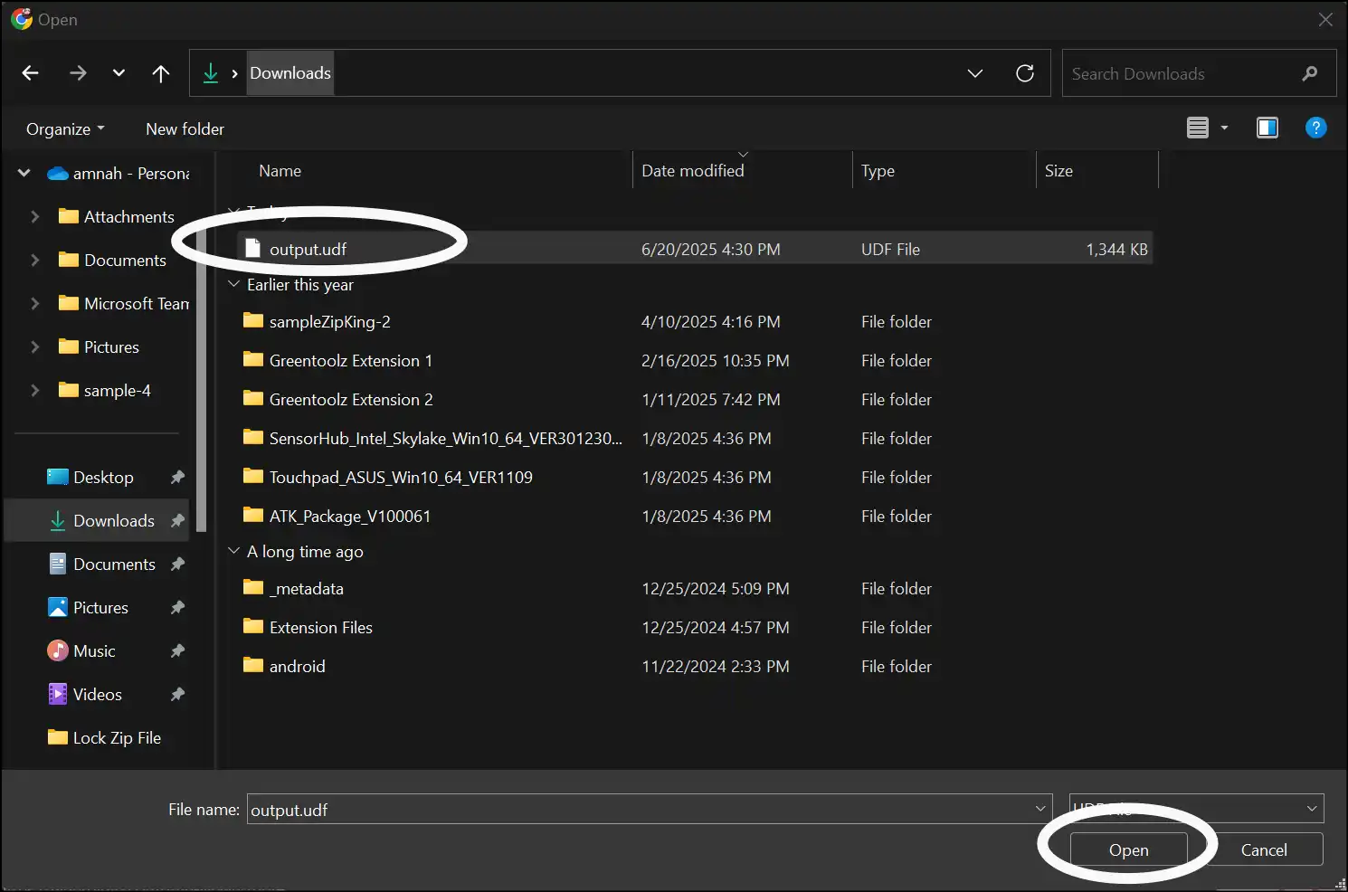This screenshot has height=892, width=1348.
Task: Open address bar previous locations dropdown
Action: click(x=975, y=73)
